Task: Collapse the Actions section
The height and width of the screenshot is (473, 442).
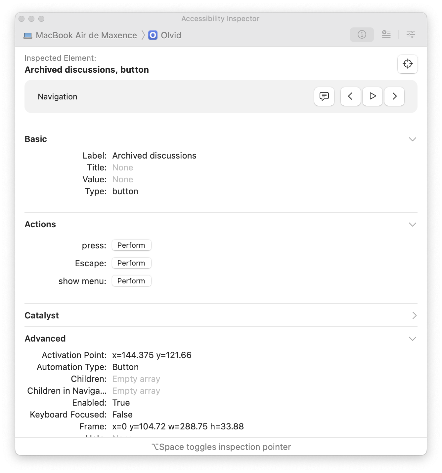Action: (412, 224)
